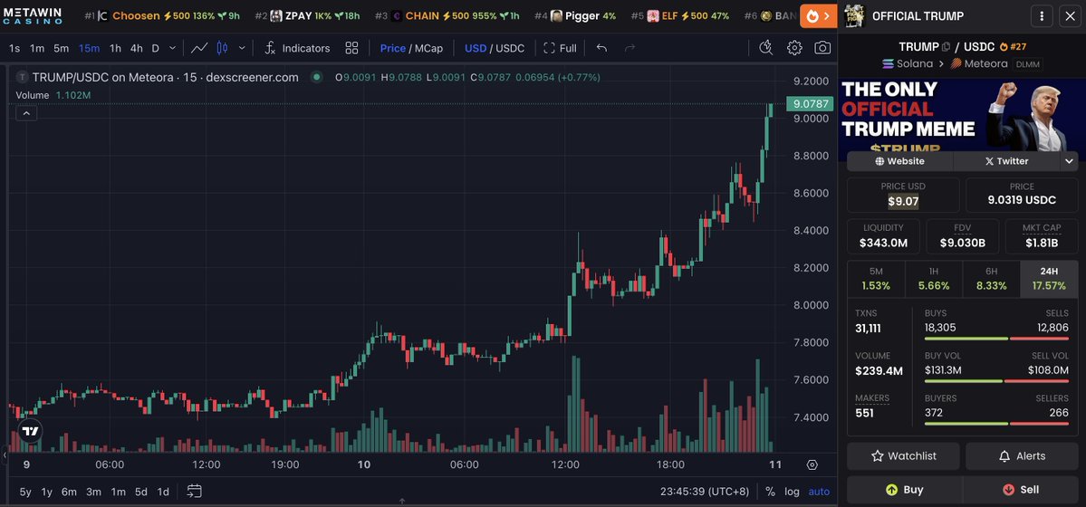1086x507 pixels.
Task: Set chart range to 6m
Action: click(x=69, y=491)
